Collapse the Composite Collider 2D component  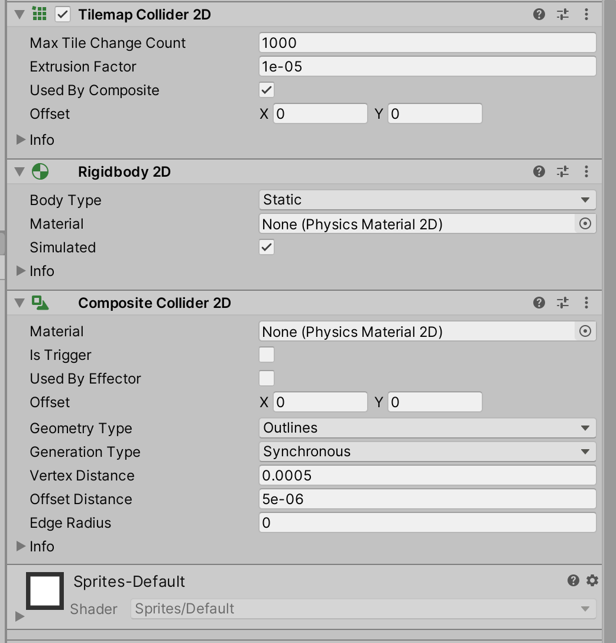21,303
